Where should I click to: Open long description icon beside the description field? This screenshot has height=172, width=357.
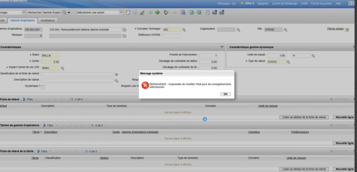pyautogui.click(x=124, y=30)
